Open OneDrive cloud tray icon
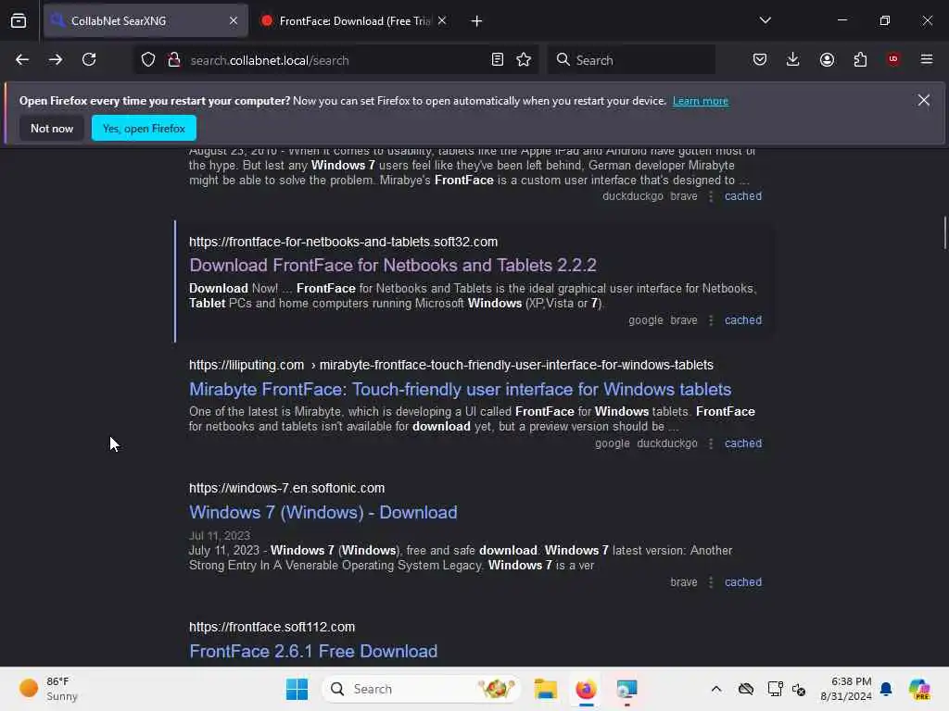This screenshot has height=711, width=949. 746,689
